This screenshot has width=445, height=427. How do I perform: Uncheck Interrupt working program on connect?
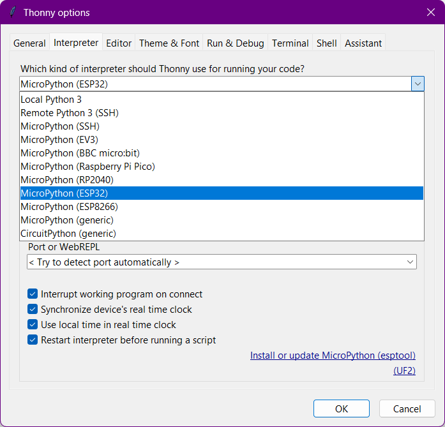pyautogui.click(x=33, y=294)
